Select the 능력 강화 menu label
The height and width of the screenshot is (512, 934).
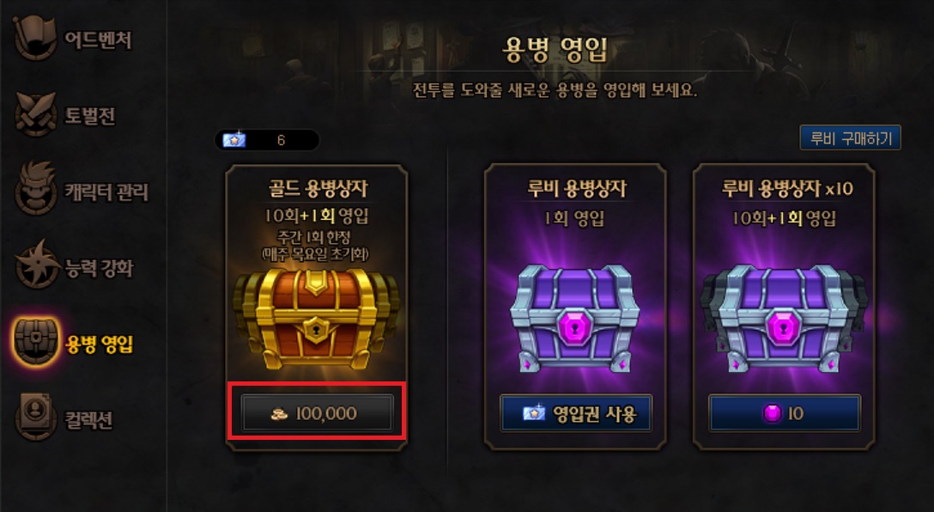coord(99,268)
